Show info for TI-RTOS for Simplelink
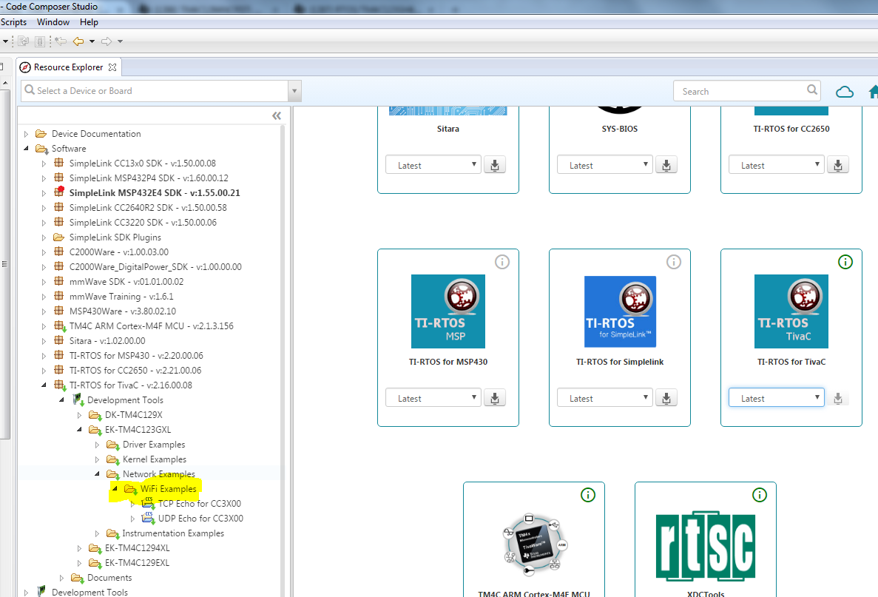878x597 pixels. [674, 262]
